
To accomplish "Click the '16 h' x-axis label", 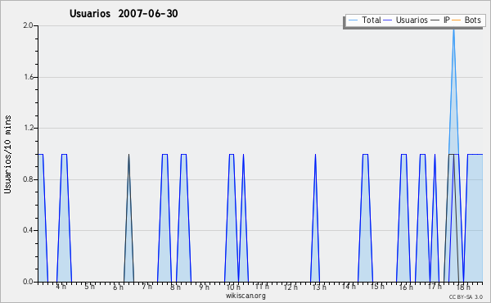I will [406, 287].
